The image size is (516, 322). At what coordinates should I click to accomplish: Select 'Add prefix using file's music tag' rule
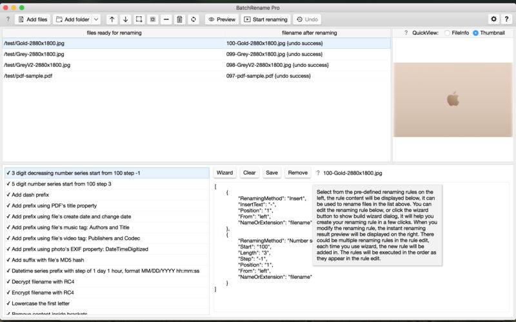click(x=107, y=227)
